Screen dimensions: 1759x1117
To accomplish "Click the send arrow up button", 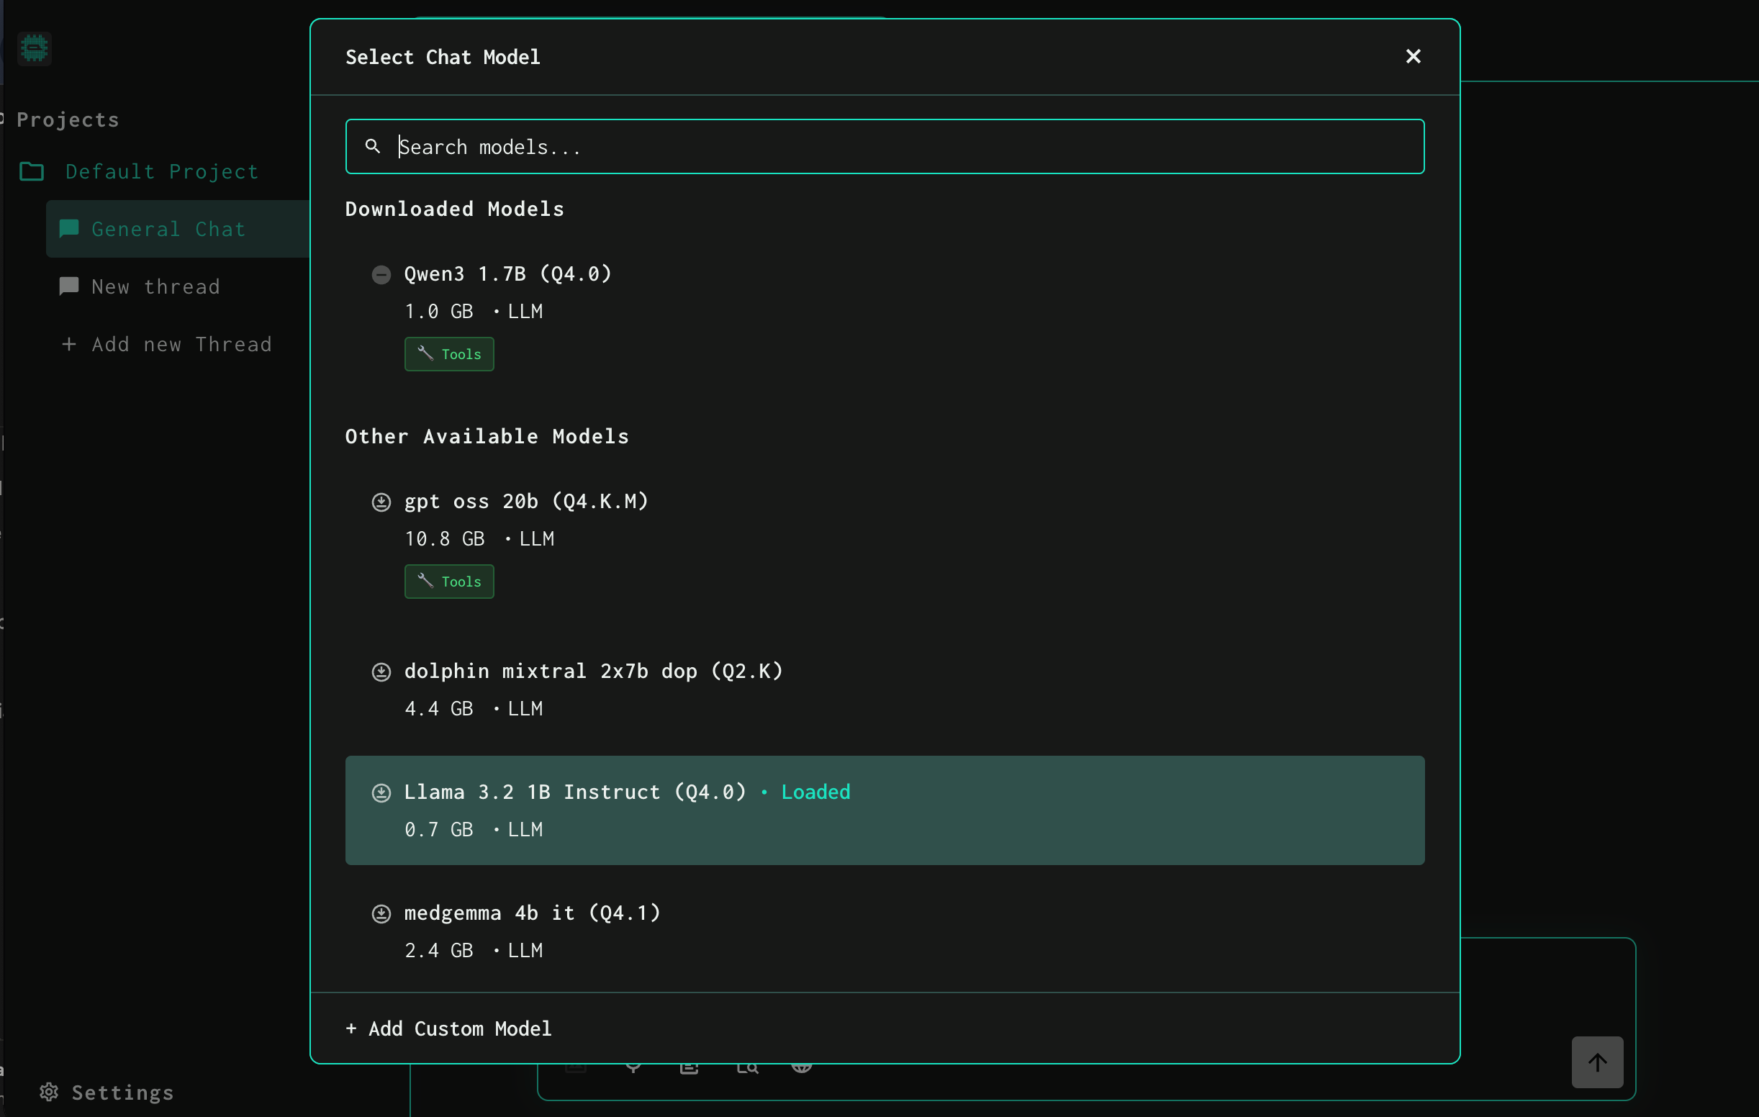I will pyautogui.click(x=1597, y=1062).
